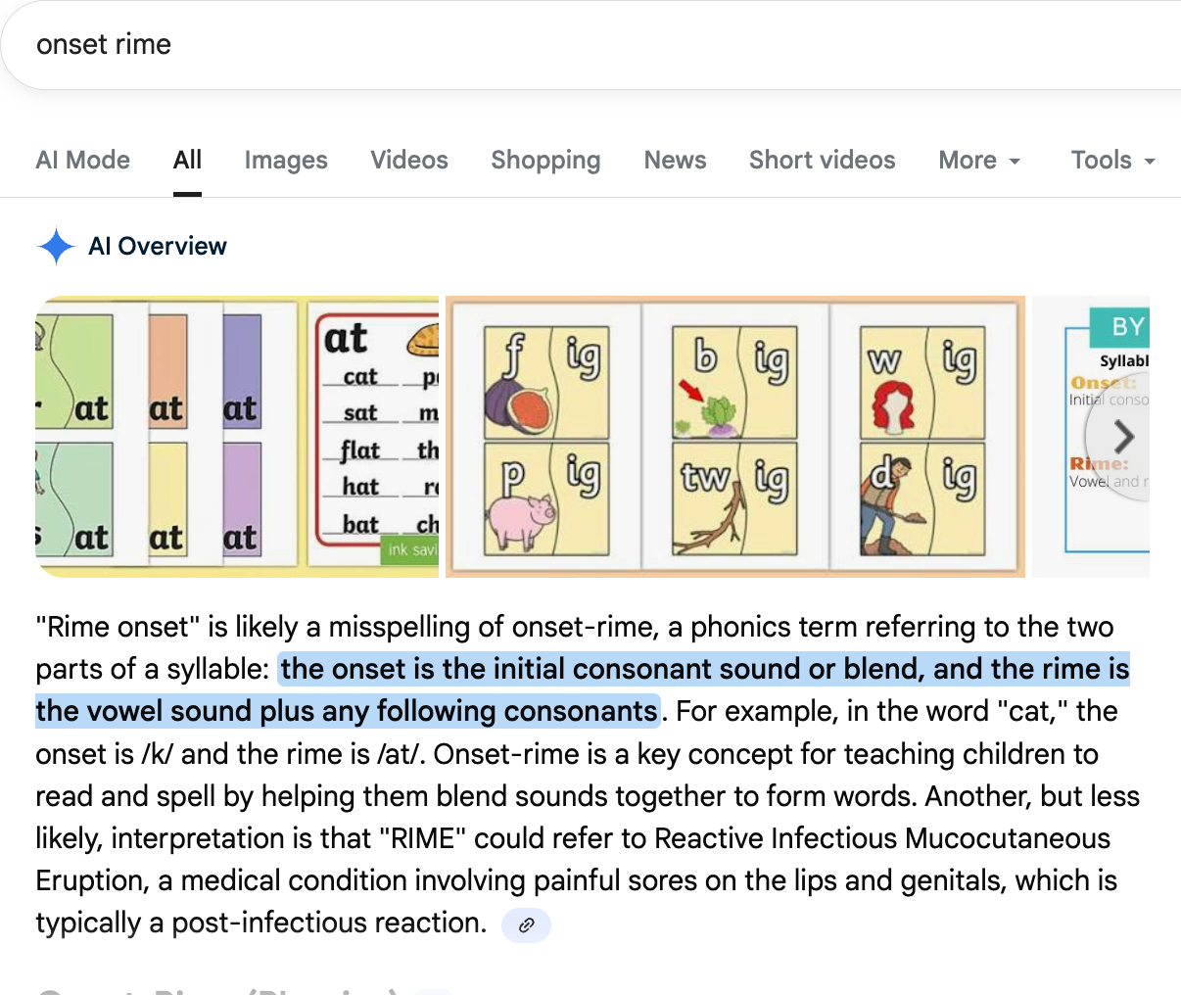Click the highlighted onset definition text
This screenshot has width=1181, height=995.
(704, 670)
